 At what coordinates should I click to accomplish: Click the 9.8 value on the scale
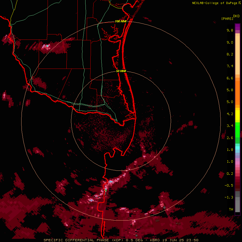tap(230, 30)
